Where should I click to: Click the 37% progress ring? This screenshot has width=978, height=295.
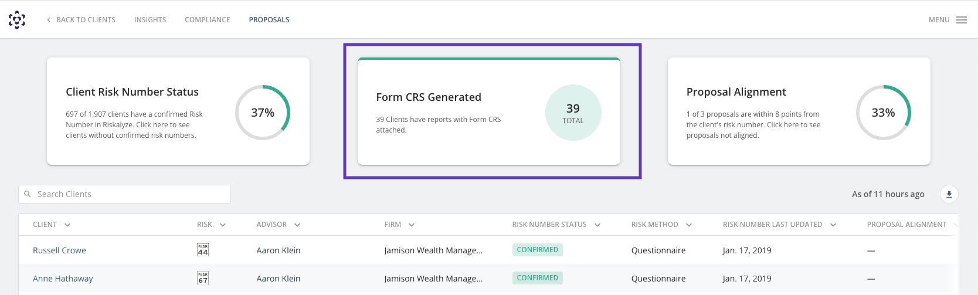(x=263, y=113)
